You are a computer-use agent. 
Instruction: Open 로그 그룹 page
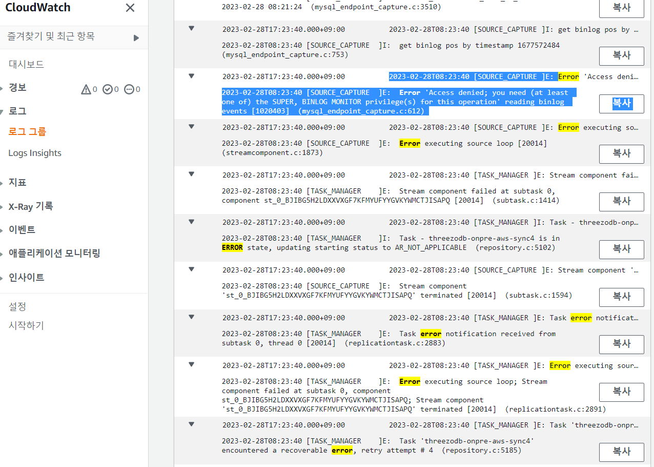[27, 131]
